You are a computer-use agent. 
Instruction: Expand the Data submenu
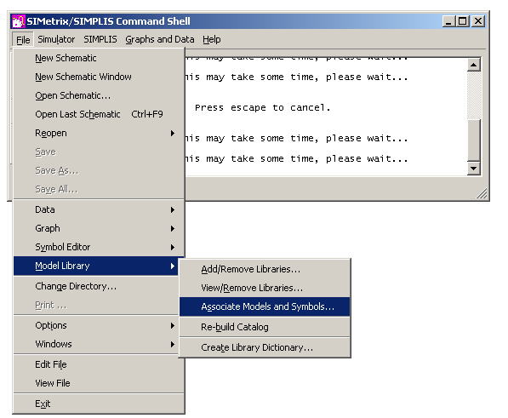click(99, 209)
